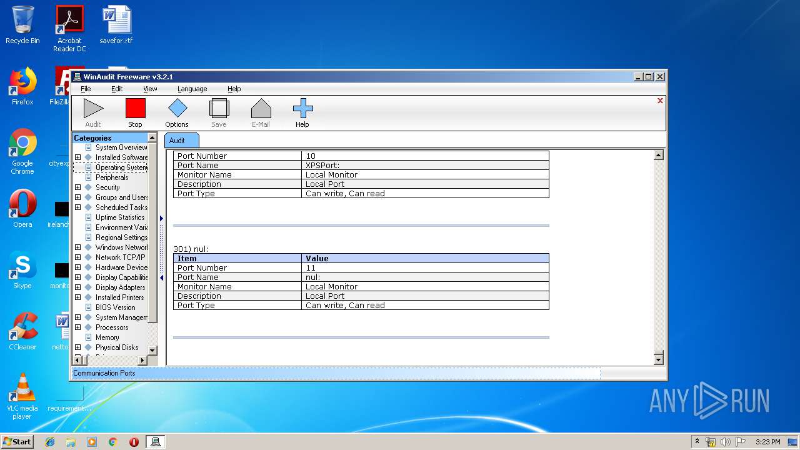Select Peripherals category
This screenshot has height=450, width=800.
(112, 177)
